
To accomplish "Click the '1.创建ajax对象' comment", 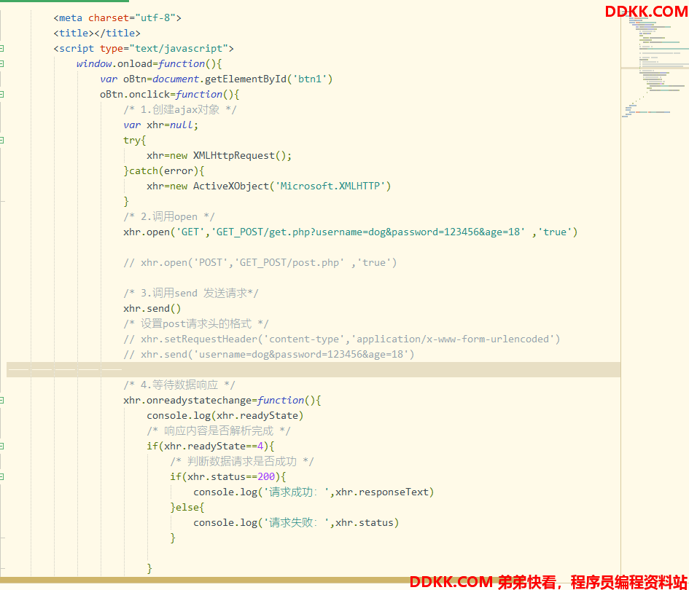I will [x=179, y=110].
